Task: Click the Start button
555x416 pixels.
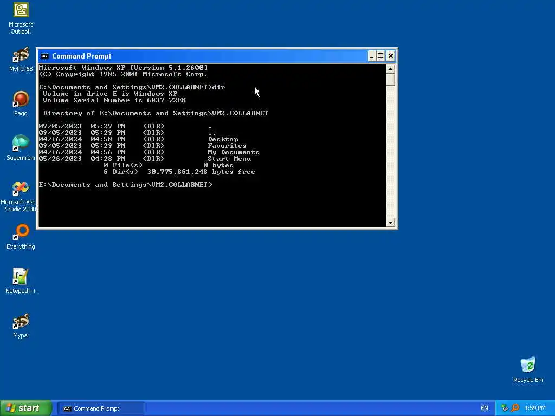Action: [26, 408]
